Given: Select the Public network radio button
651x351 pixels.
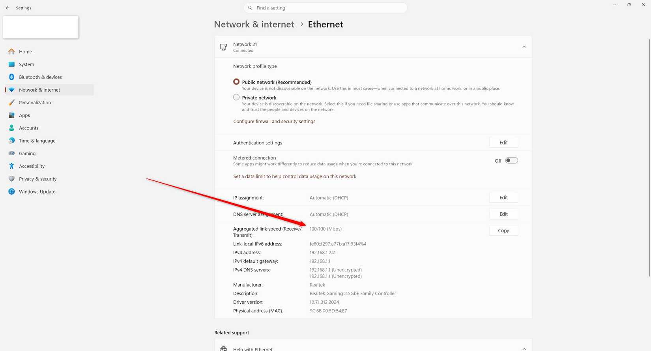Looking at the screenshot, I should tap(236, 81).
